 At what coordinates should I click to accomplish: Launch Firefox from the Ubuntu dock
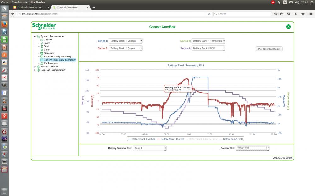point(4,24)
